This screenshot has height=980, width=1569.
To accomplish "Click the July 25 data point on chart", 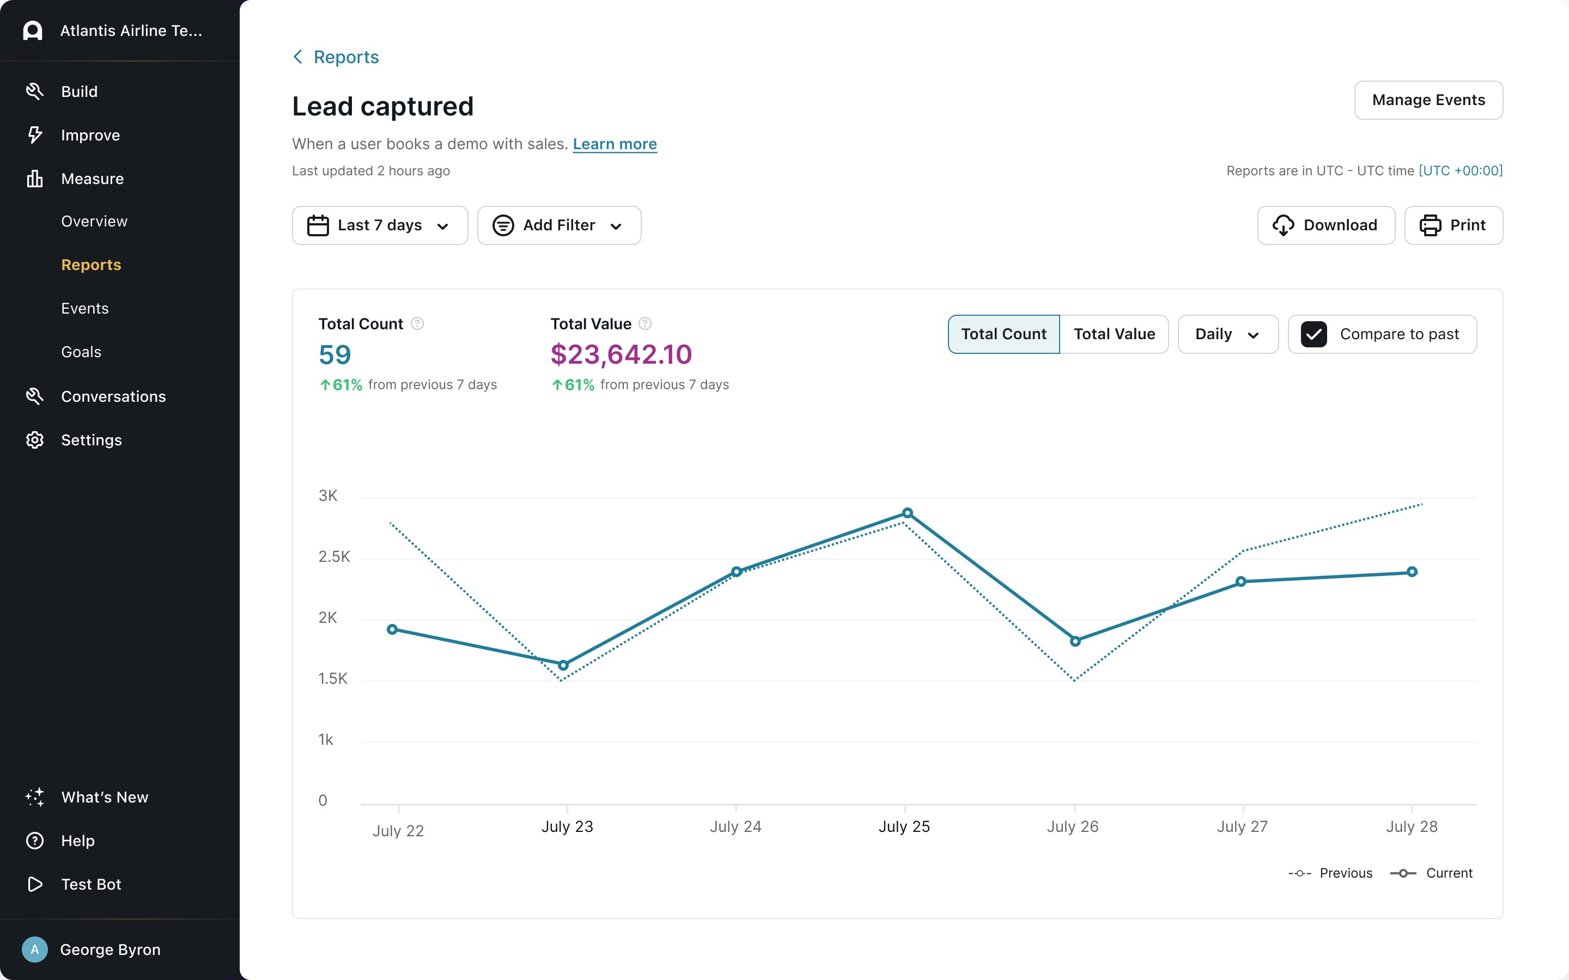I will click(907, 513).
